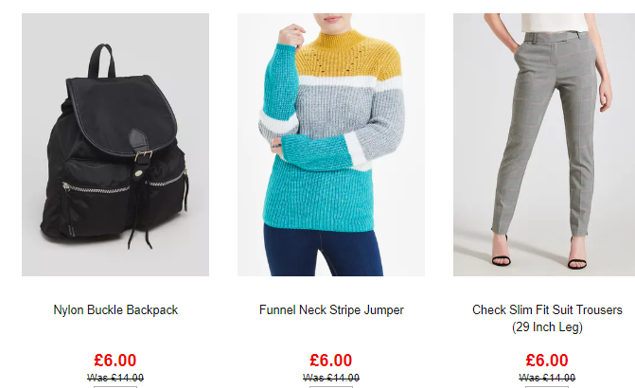Open the Funnel Neck Stripe Jumper photo

pos(331,145)
